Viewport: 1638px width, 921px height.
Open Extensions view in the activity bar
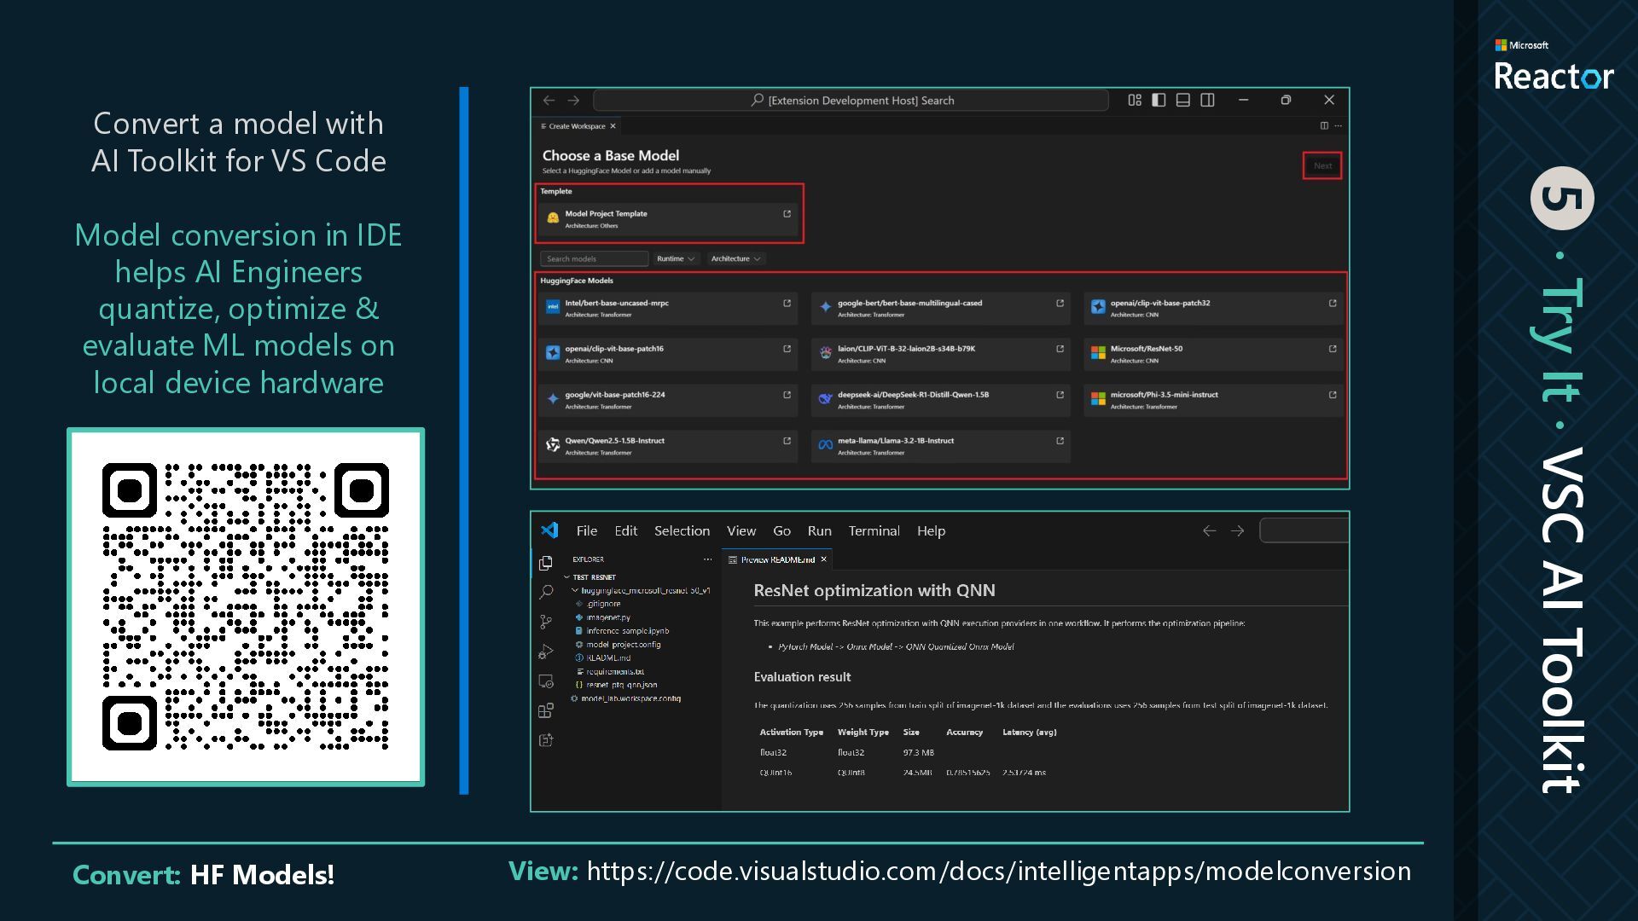pyautogui.click(x=546, y=710)
